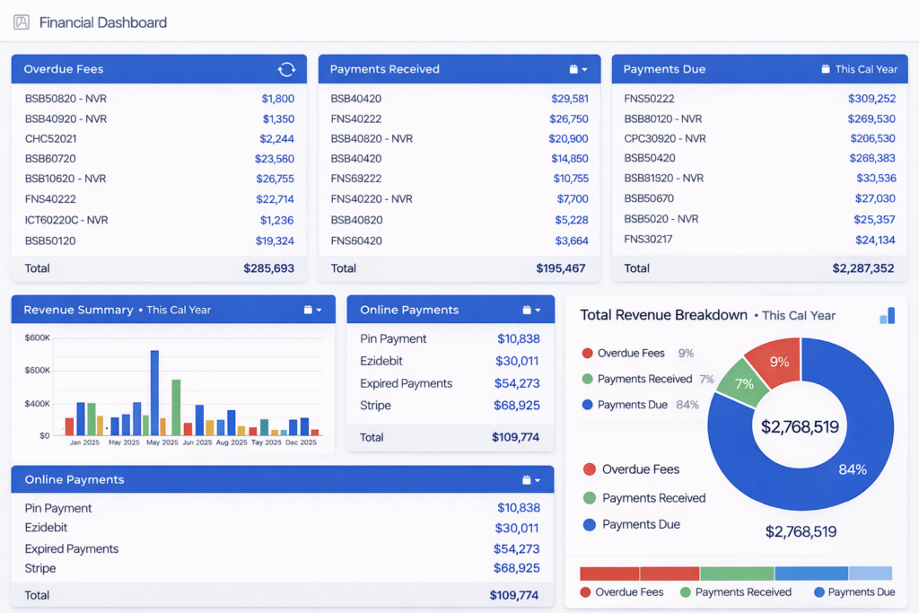The width and height of the screenshot is (919, 613).
Task: Expand the dropdown caret in Revenue Summary header
Action: pos(319,311)
